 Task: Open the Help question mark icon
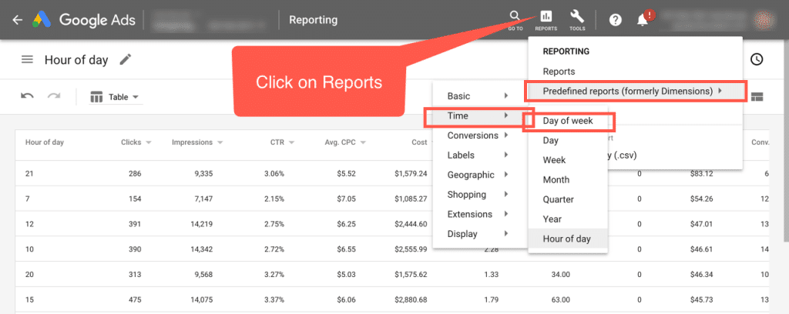(x=615, y=20)
